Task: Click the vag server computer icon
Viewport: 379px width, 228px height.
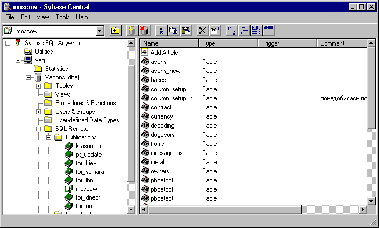Action: coord(28,60)
